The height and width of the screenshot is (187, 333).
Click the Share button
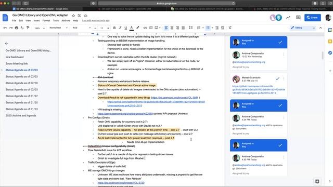(x=312, y=18)
